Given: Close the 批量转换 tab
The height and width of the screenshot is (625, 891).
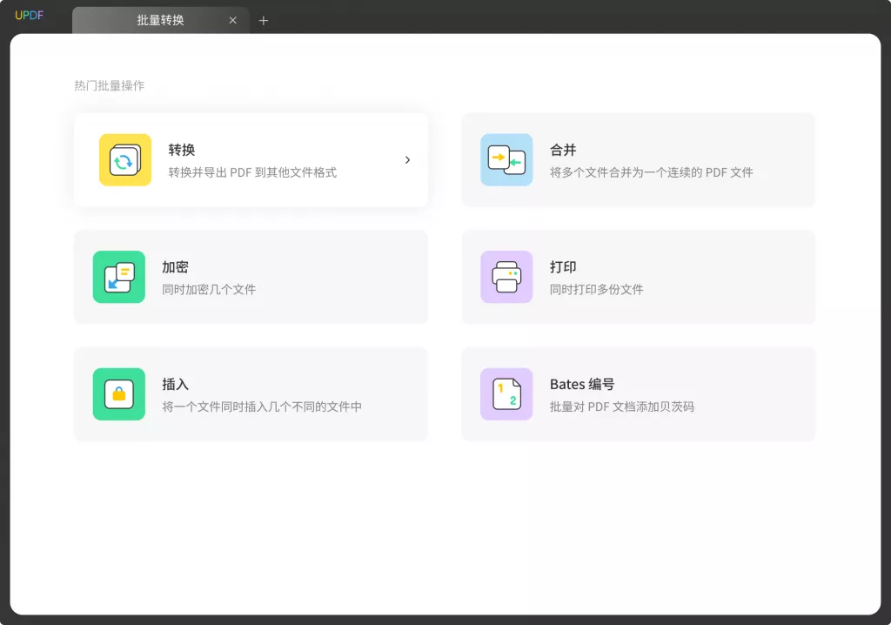Looking at the screenshot, I should point(232,20).
